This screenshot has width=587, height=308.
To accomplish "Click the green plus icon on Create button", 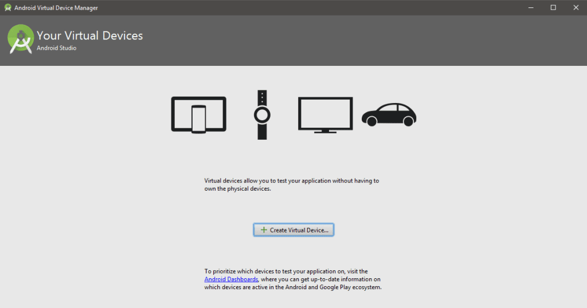I will [x=264, y=230].
